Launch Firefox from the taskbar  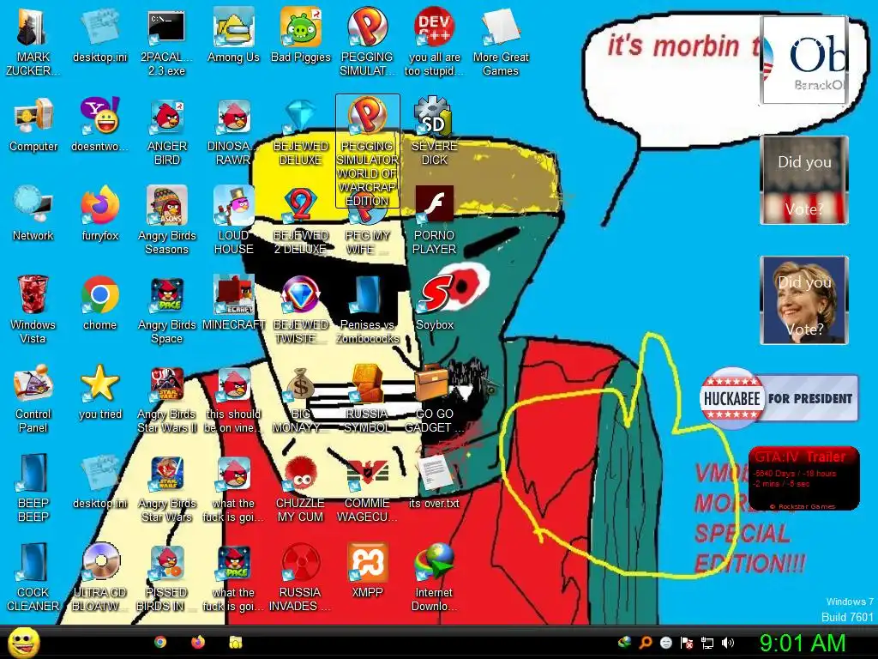[198, 642]
